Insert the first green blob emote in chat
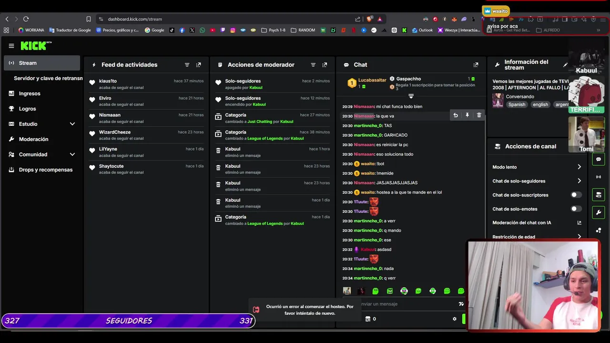 376,291
